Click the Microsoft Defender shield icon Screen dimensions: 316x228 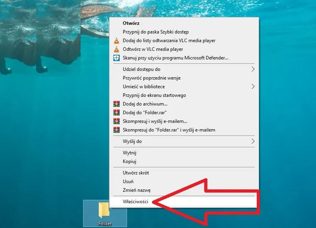click(116, 58)
